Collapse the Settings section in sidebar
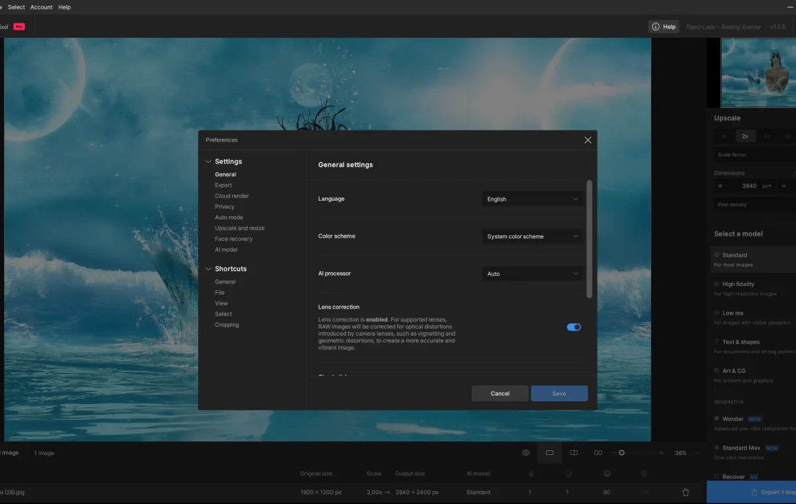 tap(208, 162)
